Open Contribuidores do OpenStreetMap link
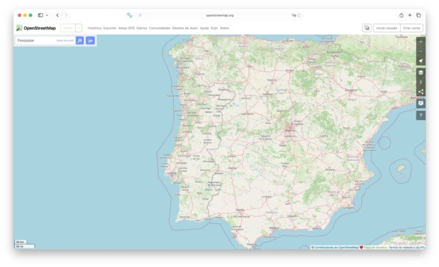This screenshot has width=439, height=267. [x=336, y=247]
